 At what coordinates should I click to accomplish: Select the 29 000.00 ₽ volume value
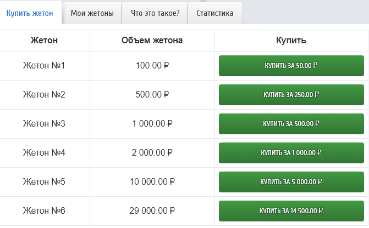152,211
